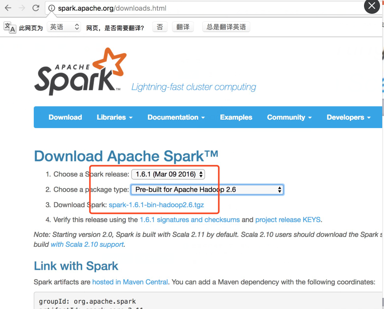Screen dimensions: 384x309
Task: Click the '此网页为' translation bar label
Action: tap(31, 28)
